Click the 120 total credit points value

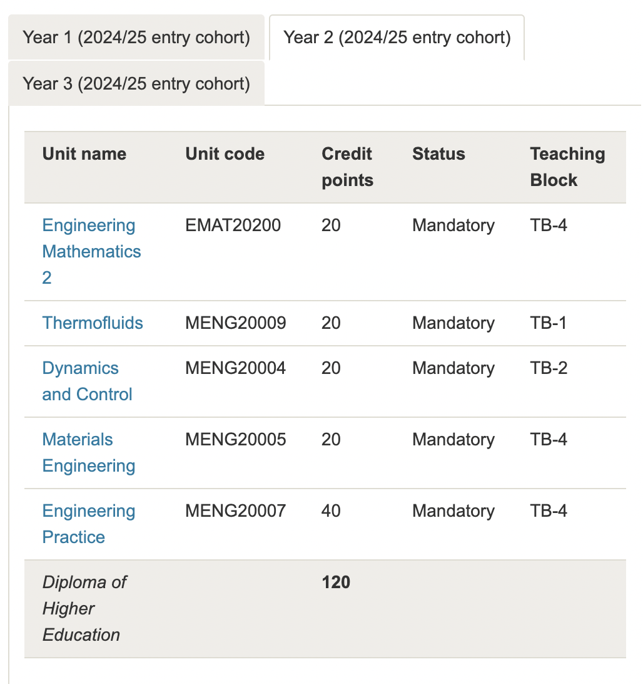pyautogui.click(x=336, y=583)
